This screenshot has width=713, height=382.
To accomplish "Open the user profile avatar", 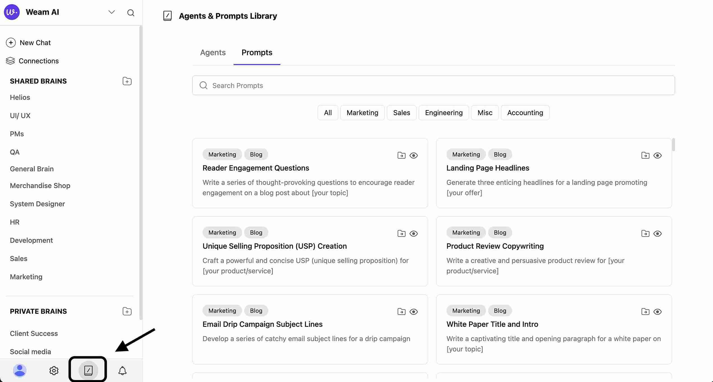I will (x=20, y=371).
